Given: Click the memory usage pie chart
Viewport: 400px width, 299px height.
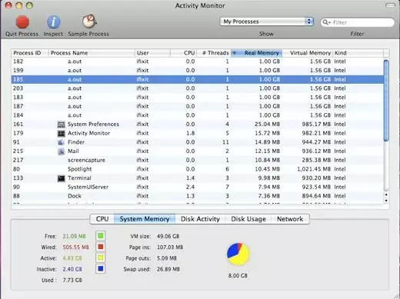Looking at the screenshot, I should tap(238, 254).
